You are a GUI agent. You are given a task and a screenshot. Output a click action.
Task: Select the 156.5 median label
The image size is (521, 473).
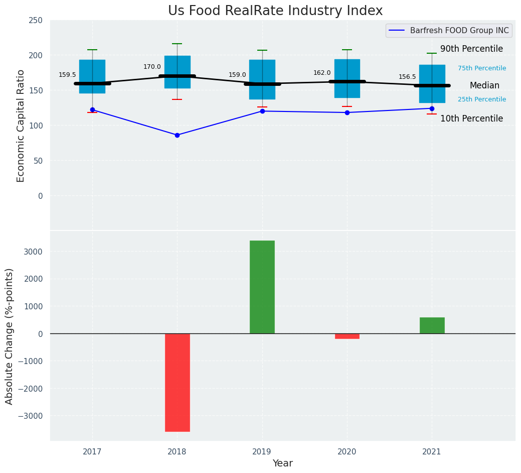[407, 77]
